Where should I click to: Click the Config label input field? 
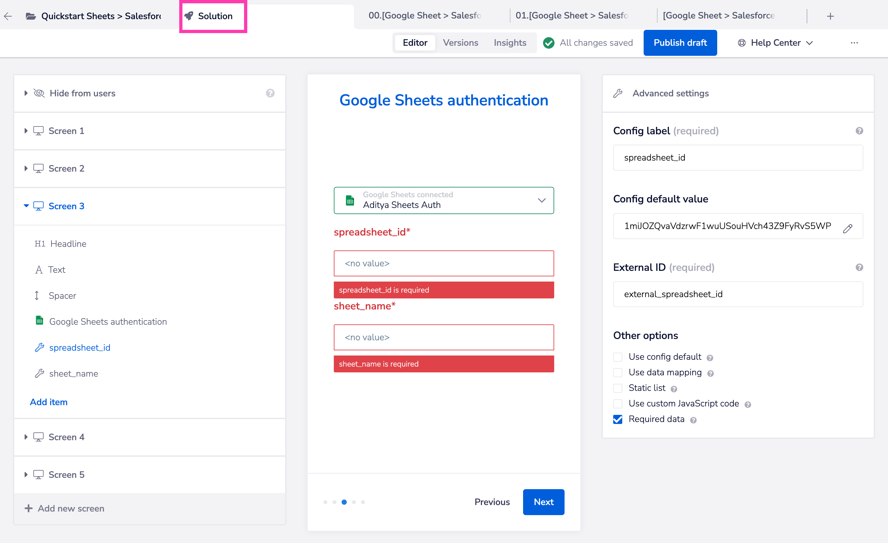pyautogui.click(x=738, y=158)
